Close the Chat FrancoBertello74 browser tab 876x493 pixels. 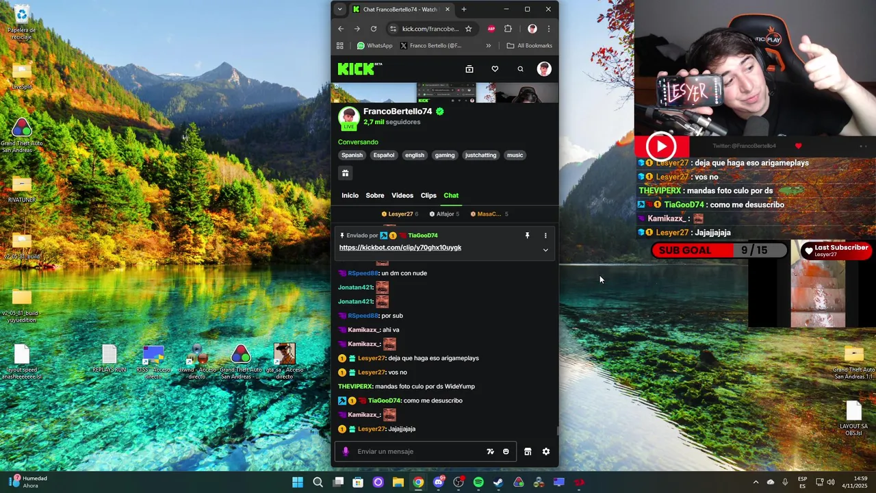(x=448, y=10)
